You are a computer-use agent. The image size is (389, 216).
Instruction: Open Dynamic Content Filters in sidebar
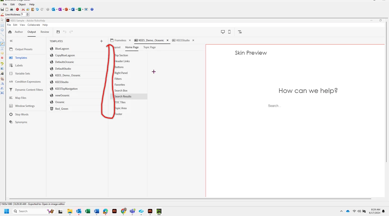coord(29,90)
